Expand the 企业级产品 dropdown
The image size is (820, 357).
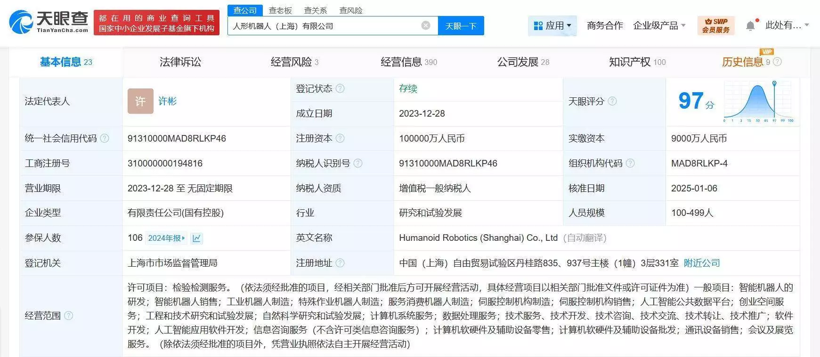coord(683,26)
